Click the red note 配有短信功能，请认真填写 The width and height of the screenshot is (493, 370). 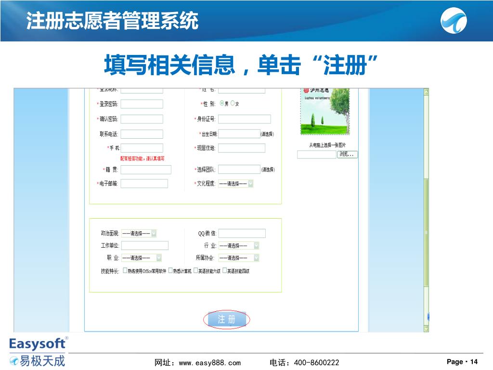click(142, 159)
